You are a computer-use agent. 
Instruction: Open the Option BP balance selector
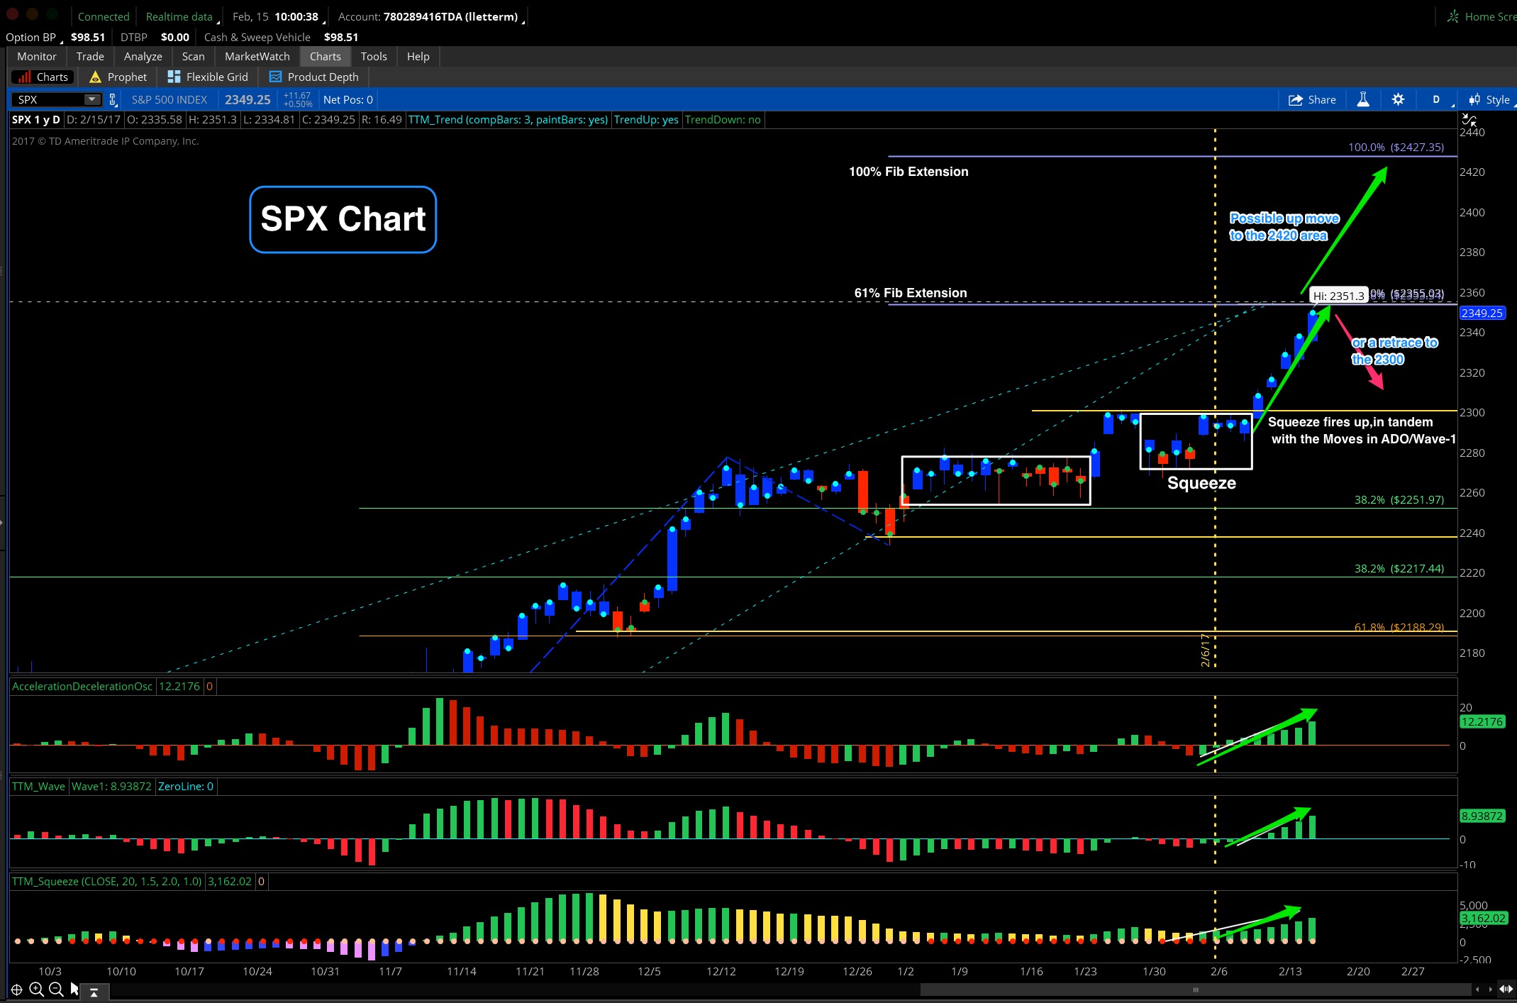coord(33,37)
